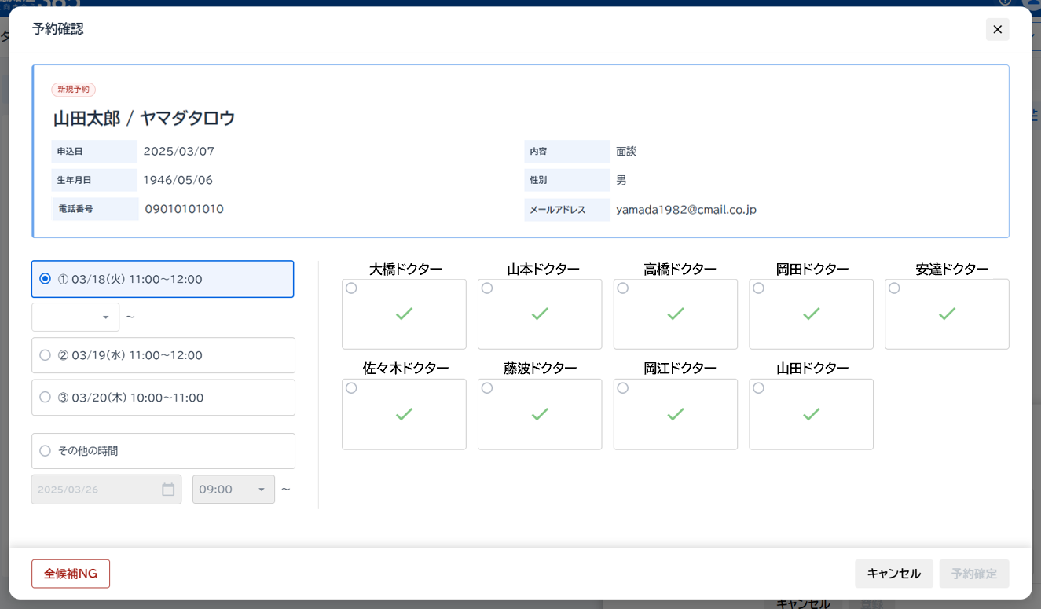This screenshot has height=609, width=1041.
Task: Click the 予約確定 button
Action: [973, 574]
